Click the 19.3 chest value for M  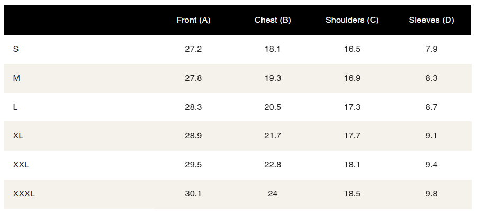[x=273, y=78]
